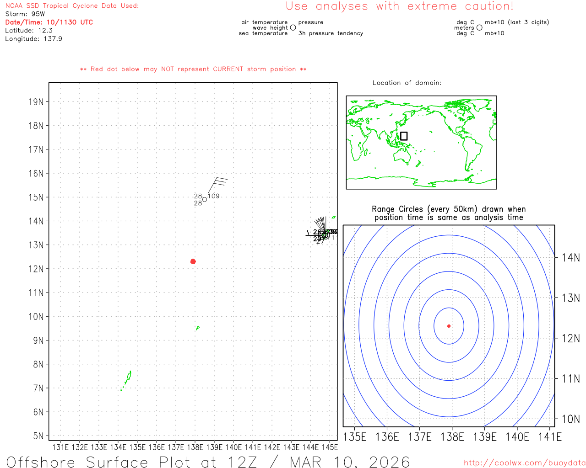586x468 pixels.
Task: Click the '145E' longitude label on main map
Action: (330, 447)
